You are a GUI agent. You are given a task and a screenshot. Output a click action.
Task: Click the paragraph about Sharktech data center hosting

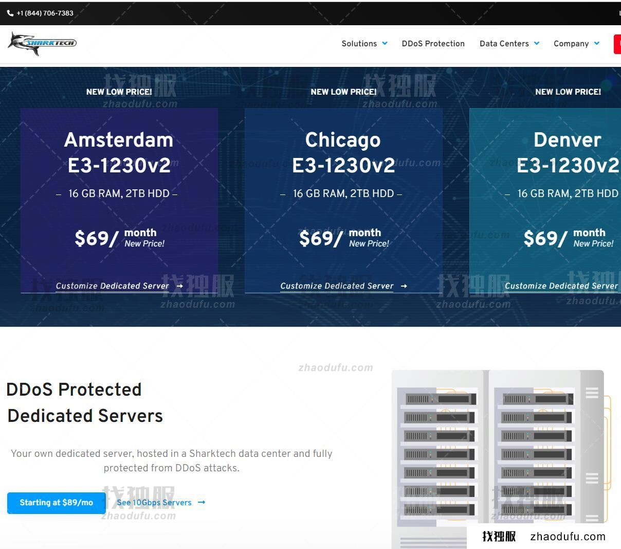[x=172, y=461]
